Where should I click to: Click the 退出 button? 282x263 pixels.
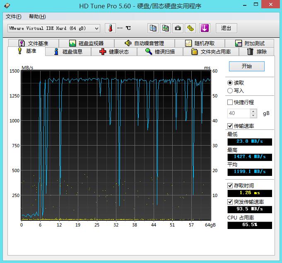pyautogui.click(x=226, y=28)
